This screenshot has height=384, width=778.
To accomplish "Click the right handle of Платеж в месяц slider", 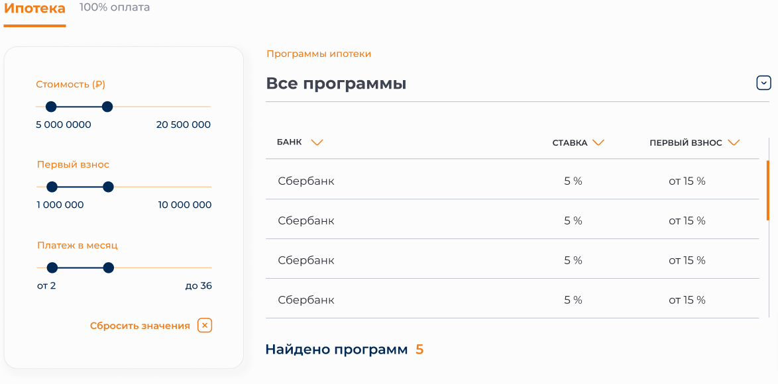I will click(x=109, y=267).
